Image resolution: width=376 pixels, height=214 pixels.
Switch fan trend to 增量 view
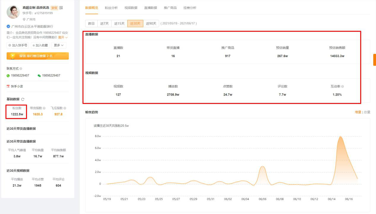(x=358, y=112)
